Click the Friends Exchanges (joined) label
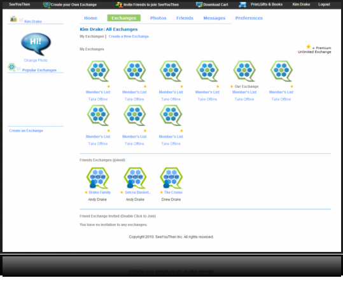 coord(102,160)
